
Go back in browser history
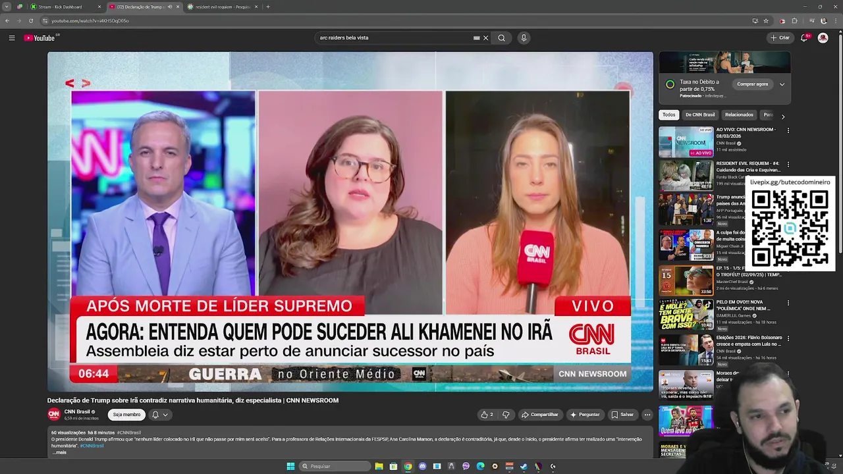[7, 21]
